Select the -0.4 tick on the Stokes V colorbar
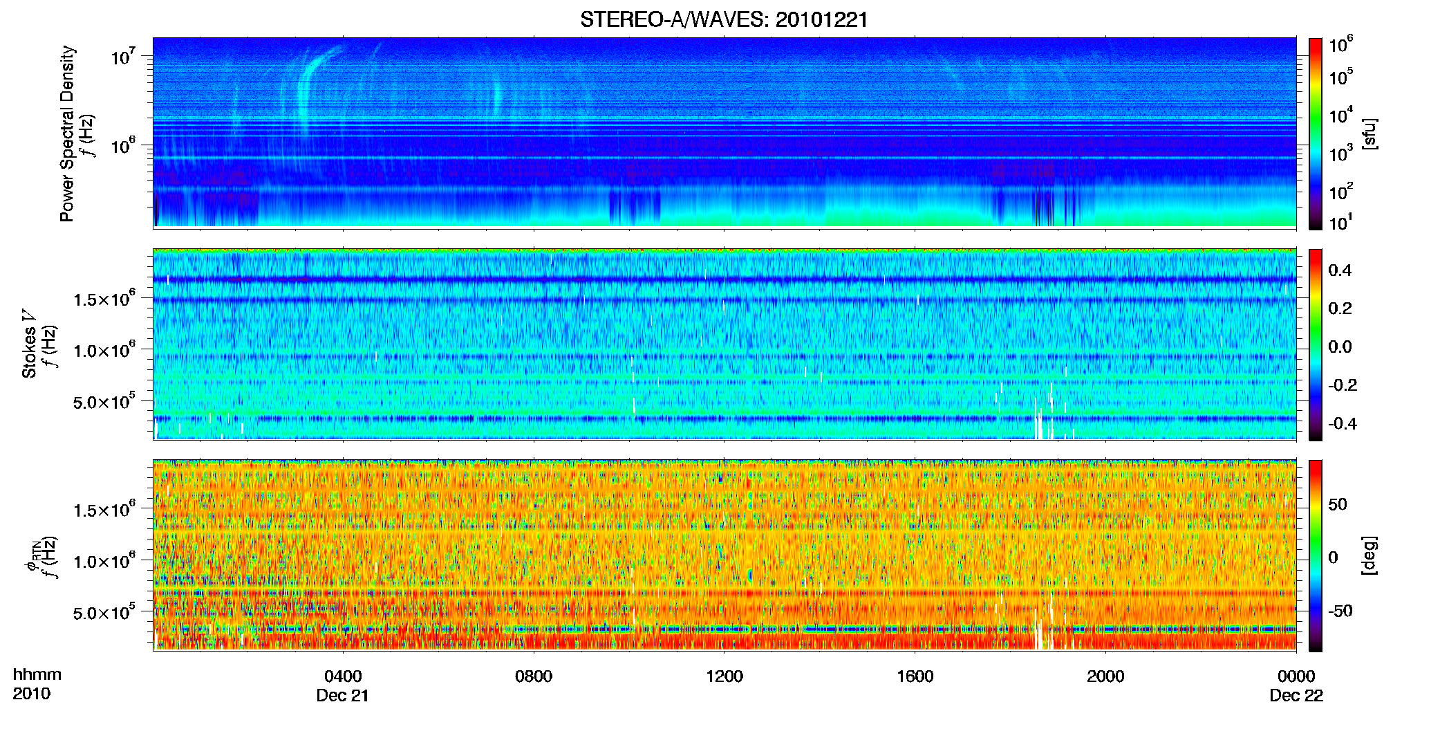Viewport: 1449px width, 747px height. pyautogui.click(x=1343, y=424)
